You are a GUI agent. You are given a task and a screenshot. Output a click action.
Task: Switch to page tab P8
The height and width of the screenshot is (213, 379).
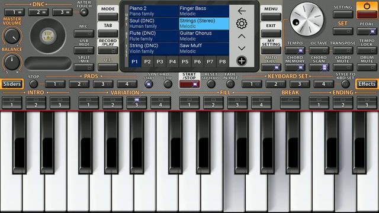pos(223,62)
